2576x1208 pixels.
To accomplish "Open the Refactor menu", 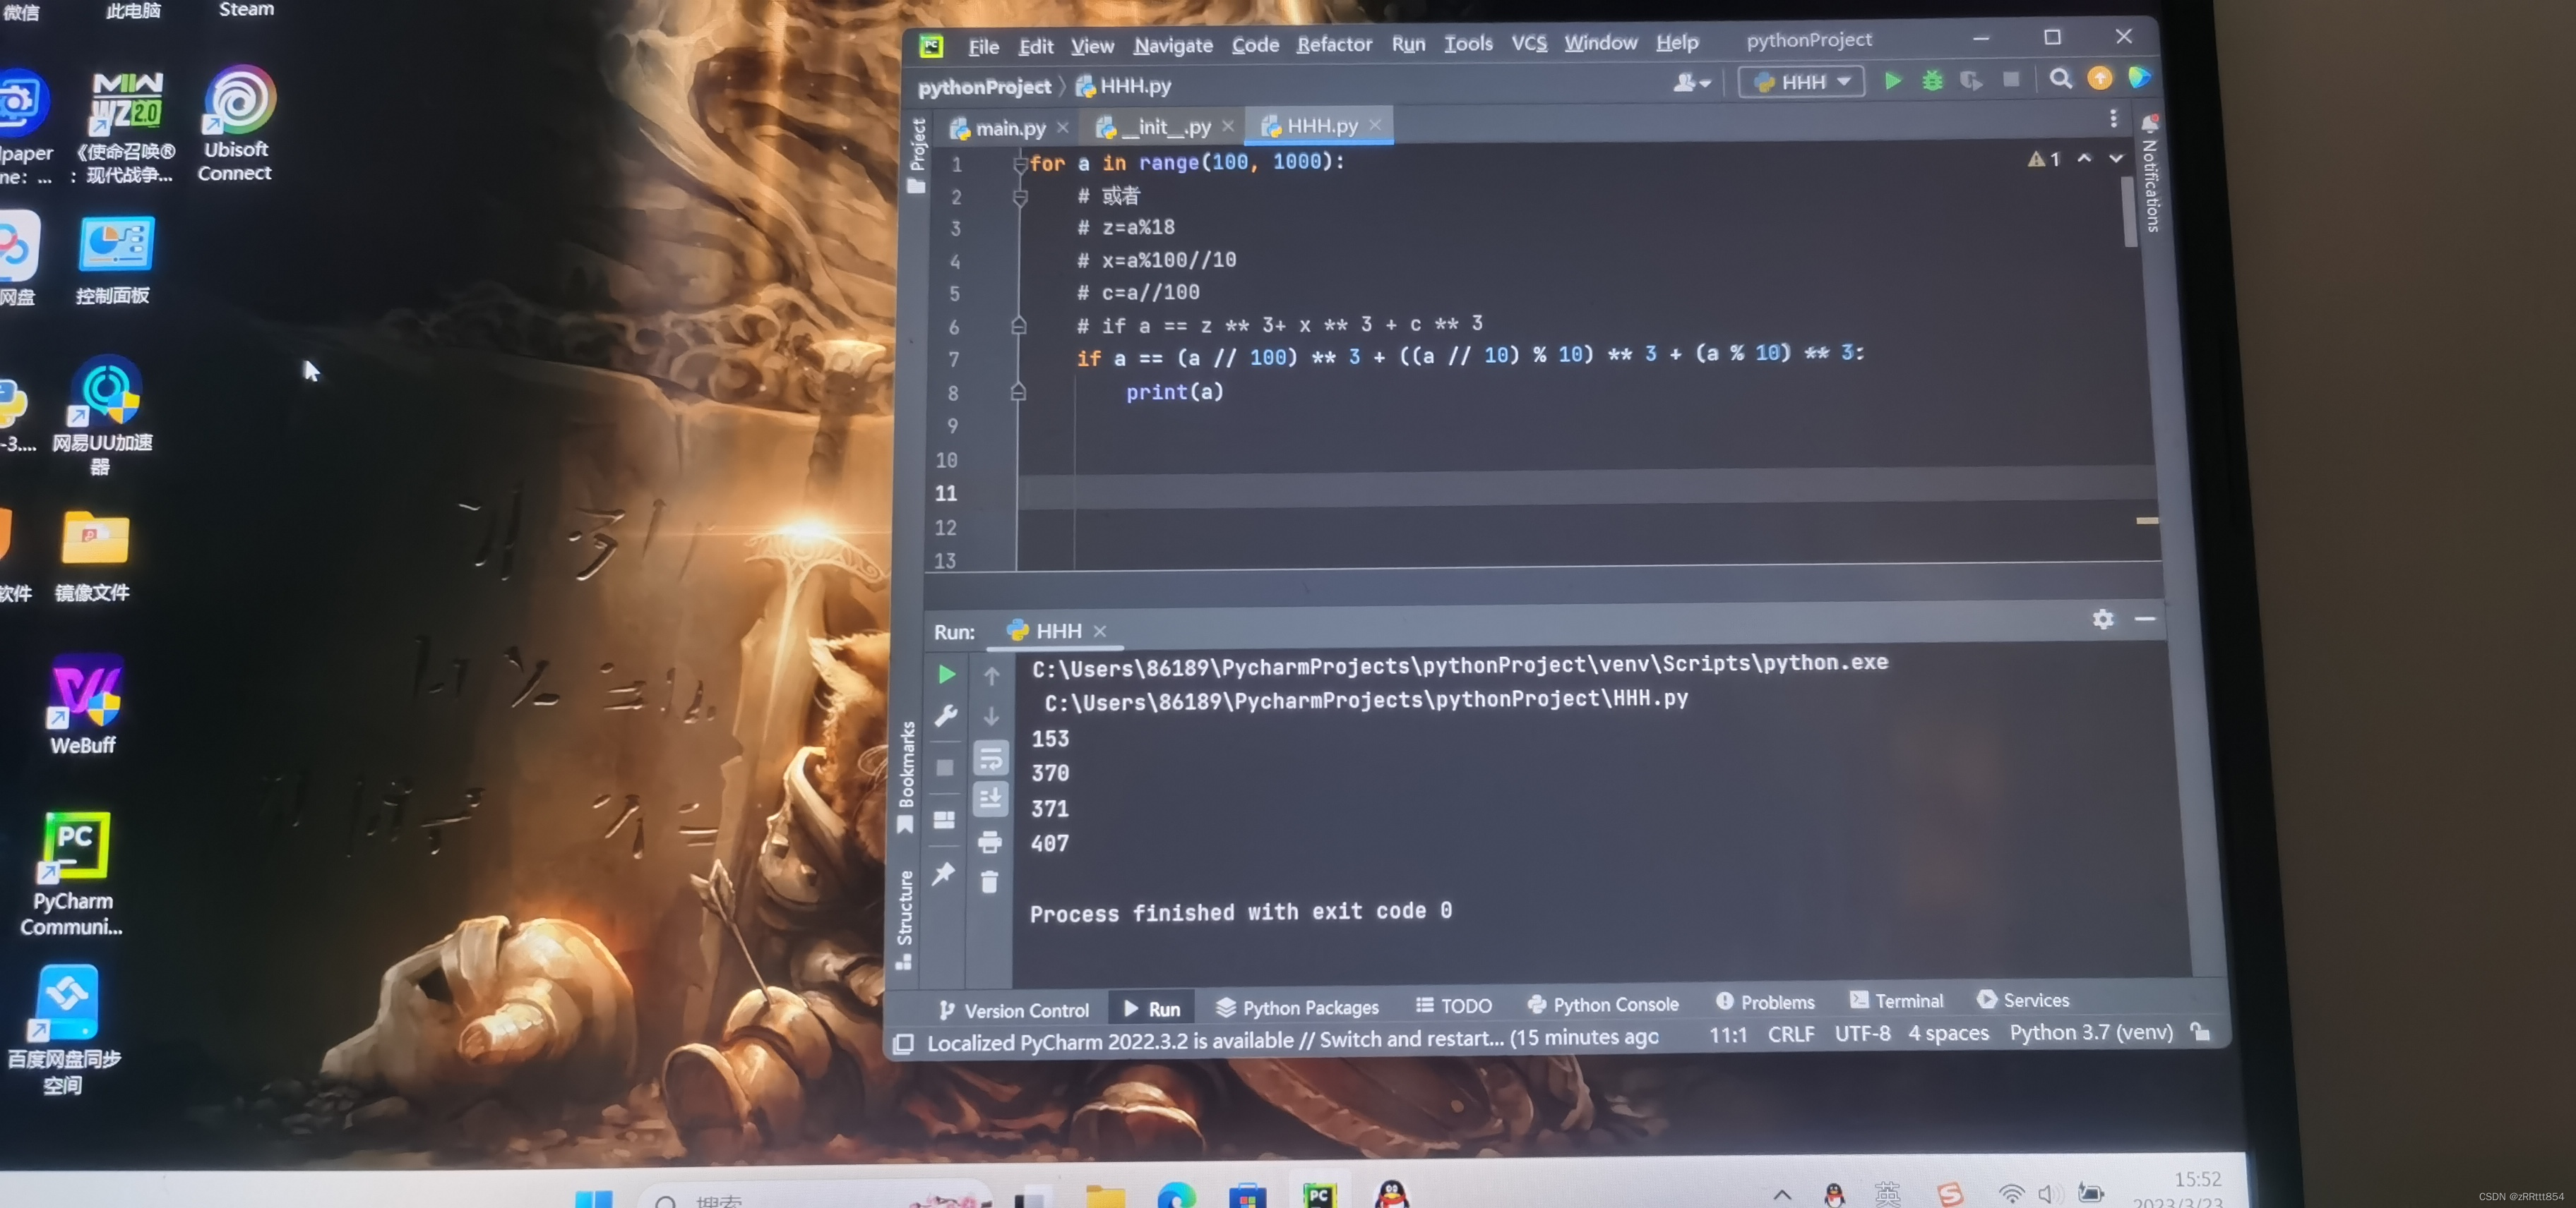I will point(1333,45).
